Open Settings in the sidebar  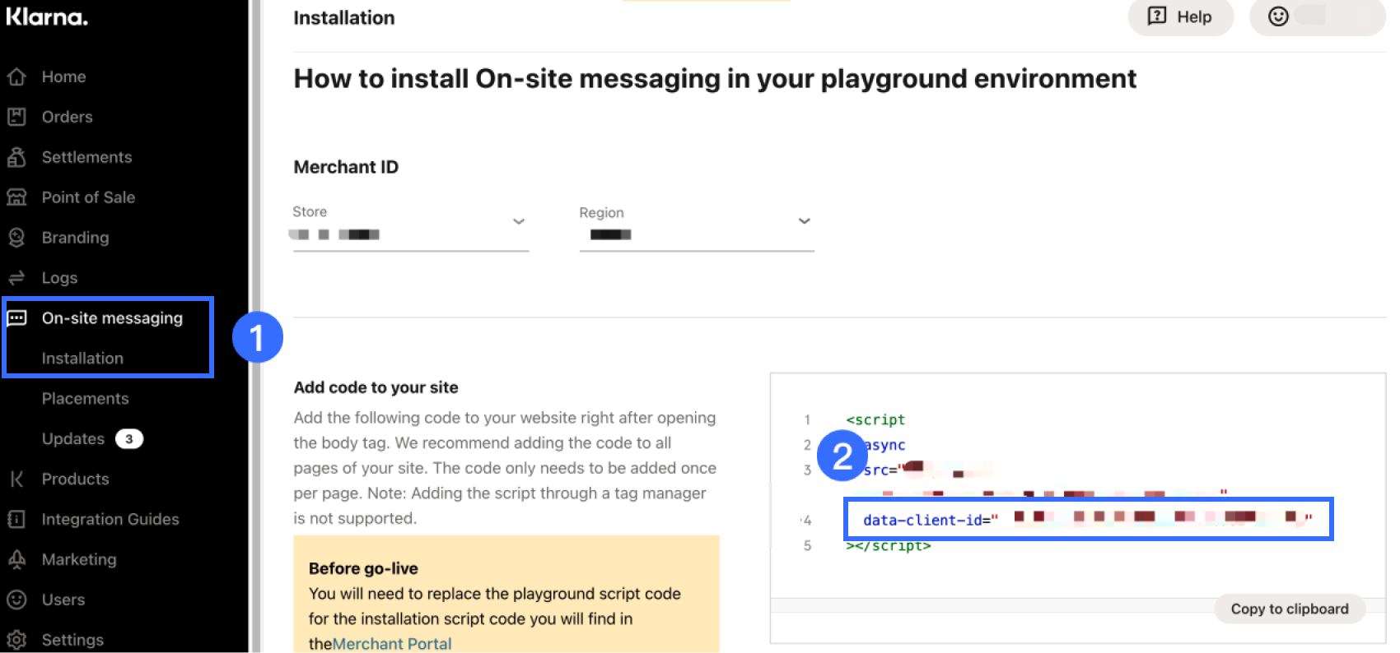coord(72,640)
